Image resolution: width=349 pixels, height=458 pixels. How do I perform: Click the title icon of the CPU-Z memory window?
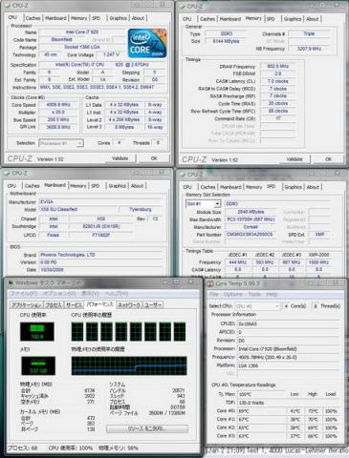click(x=183, y=6)
